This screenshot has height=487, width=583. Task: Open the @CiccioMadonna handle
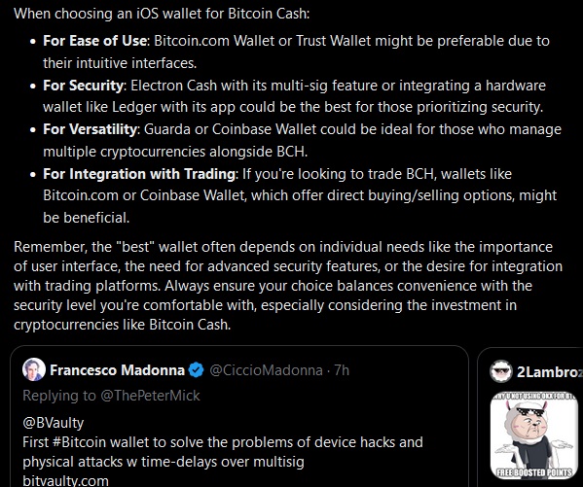coord(267,370)
